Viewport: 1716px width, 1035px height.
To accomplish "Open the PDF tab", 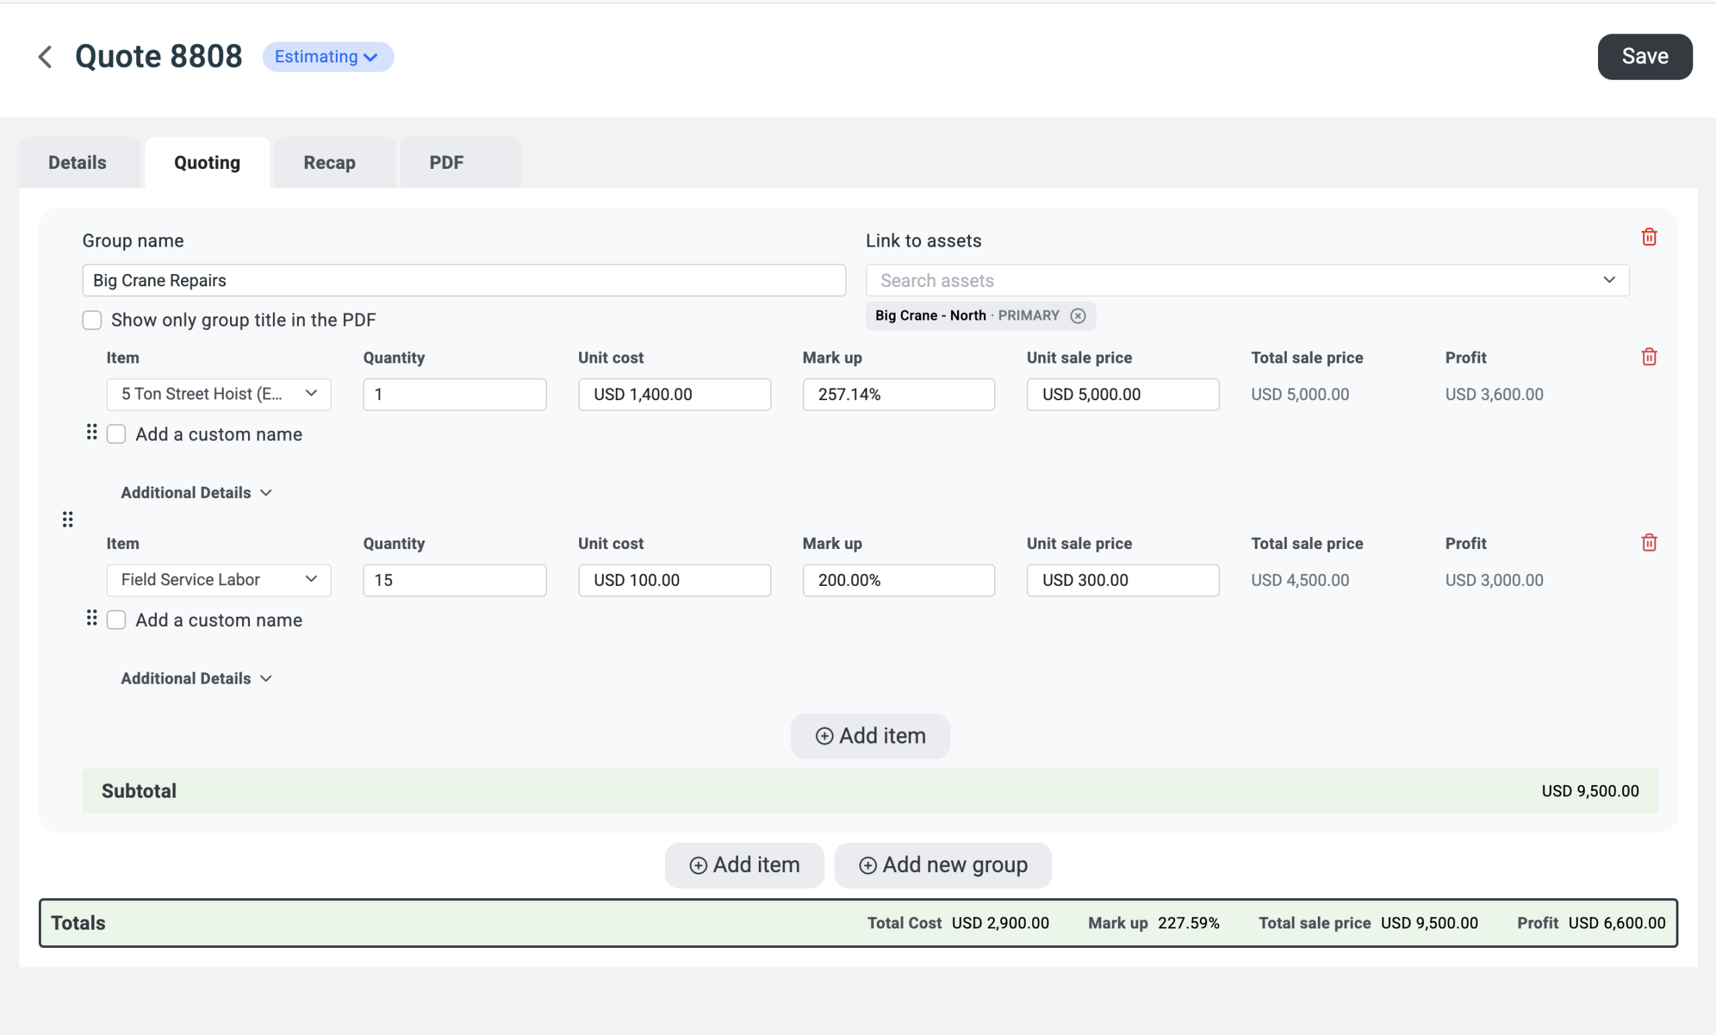I will pos(461,162).
